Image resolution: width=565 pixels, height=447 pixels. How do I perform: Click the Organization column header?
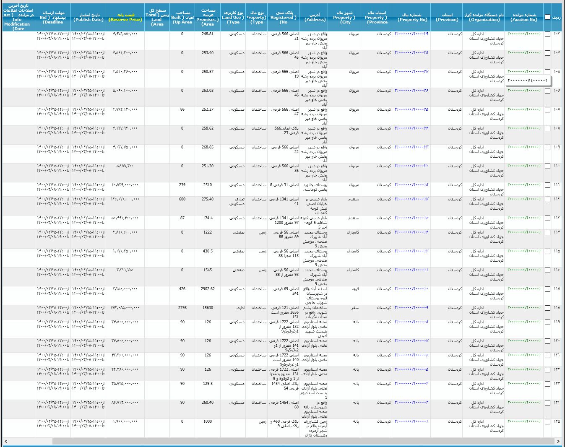[484, 17]
